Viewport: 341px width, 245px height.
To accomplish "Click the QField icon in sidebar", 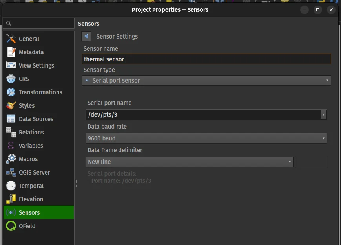I will click(x=11, y=226).
